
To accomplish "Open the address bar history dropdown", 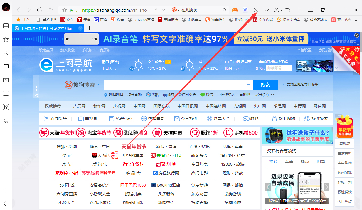I will pos(164,10).
